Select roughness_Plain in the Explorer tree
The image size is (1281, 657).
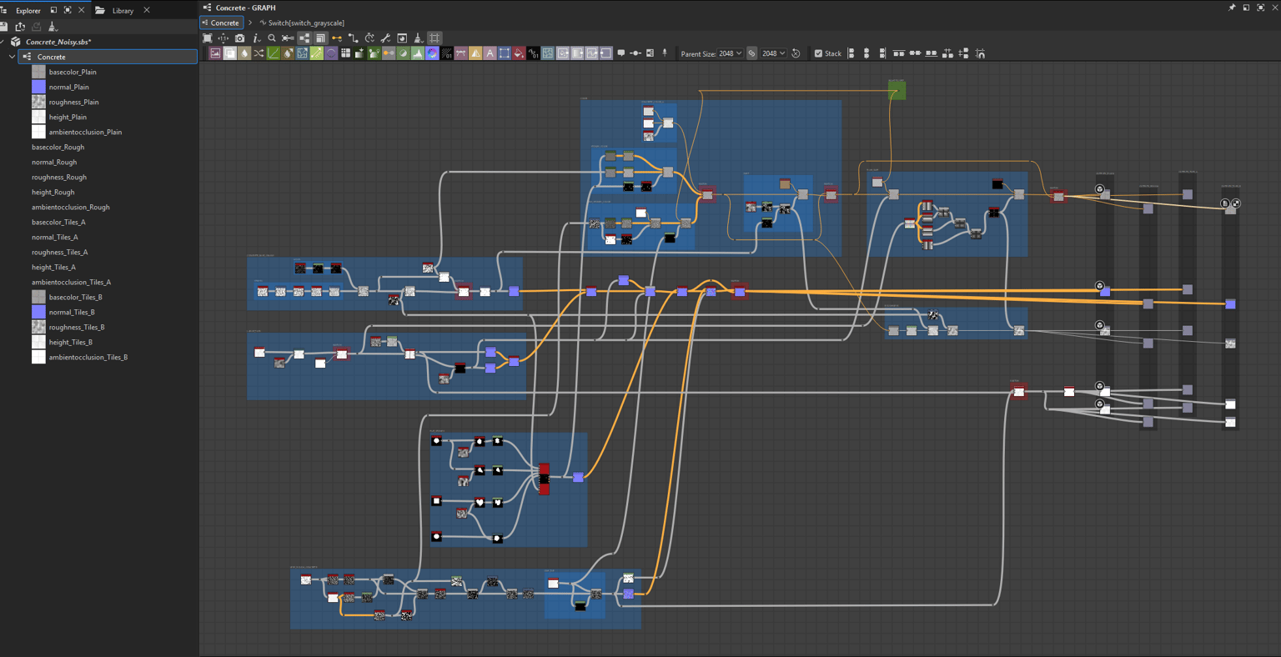[73, 102]
